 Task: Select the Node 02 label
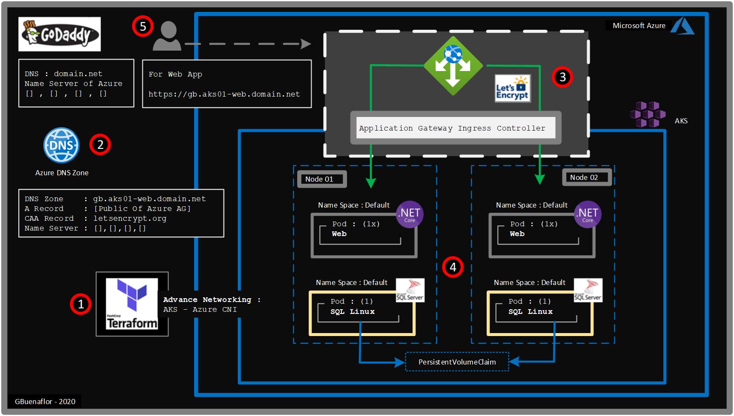(x=587, y=177)
